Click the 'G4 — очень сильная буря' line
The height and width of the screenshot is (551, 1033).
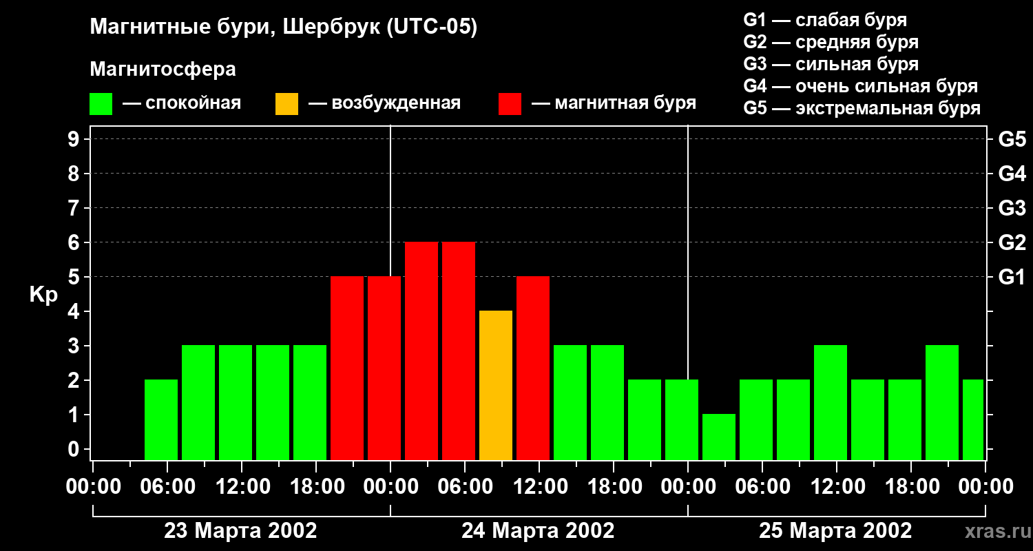[x=861, y=86]
